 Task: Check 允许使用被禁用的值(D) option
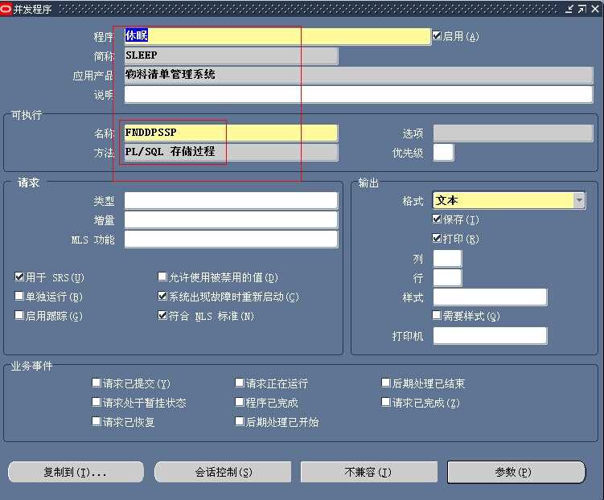click(162, 277)
